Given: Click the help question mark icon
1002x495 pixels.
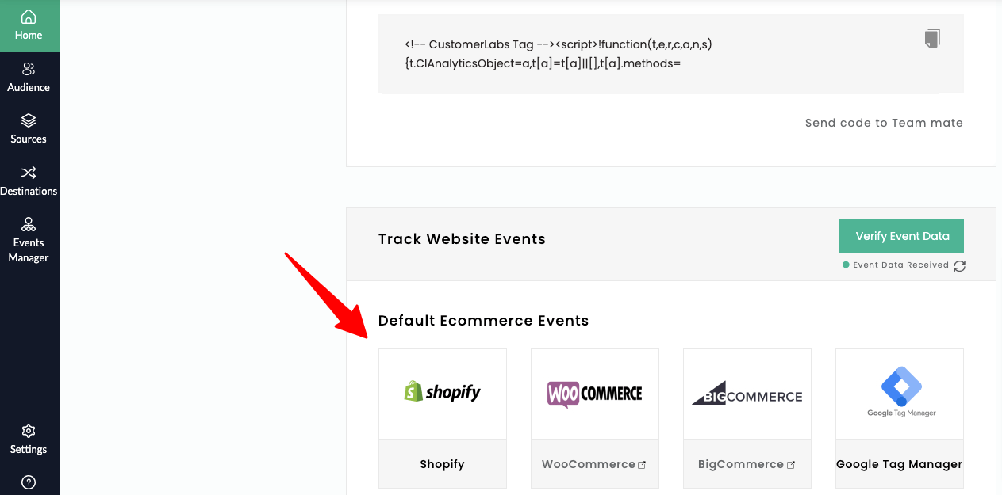Looking at the screenshot, I should [x=29, y=482].
